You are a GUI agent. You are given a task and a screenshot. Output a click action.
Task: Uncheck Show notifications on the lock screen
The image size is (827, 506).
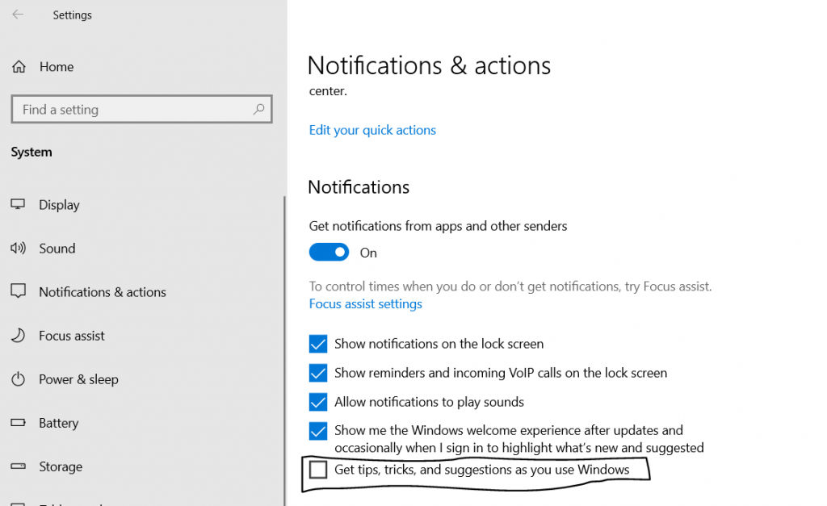click(x=318, y=344)
